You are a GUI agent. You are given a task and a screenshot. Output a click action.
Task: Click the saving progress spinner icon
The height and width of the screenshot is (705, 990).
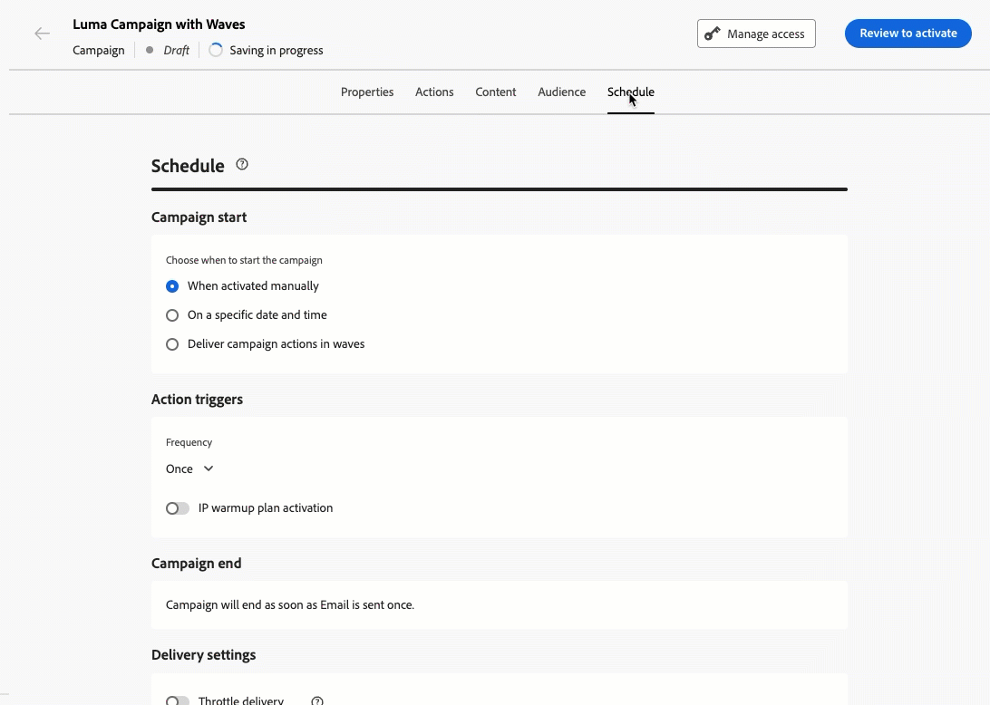click(x=216, y=51)
